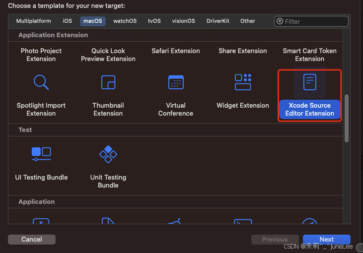Open the tvOS platform tab
Screen dimensions: 363x253
[154, 21]
